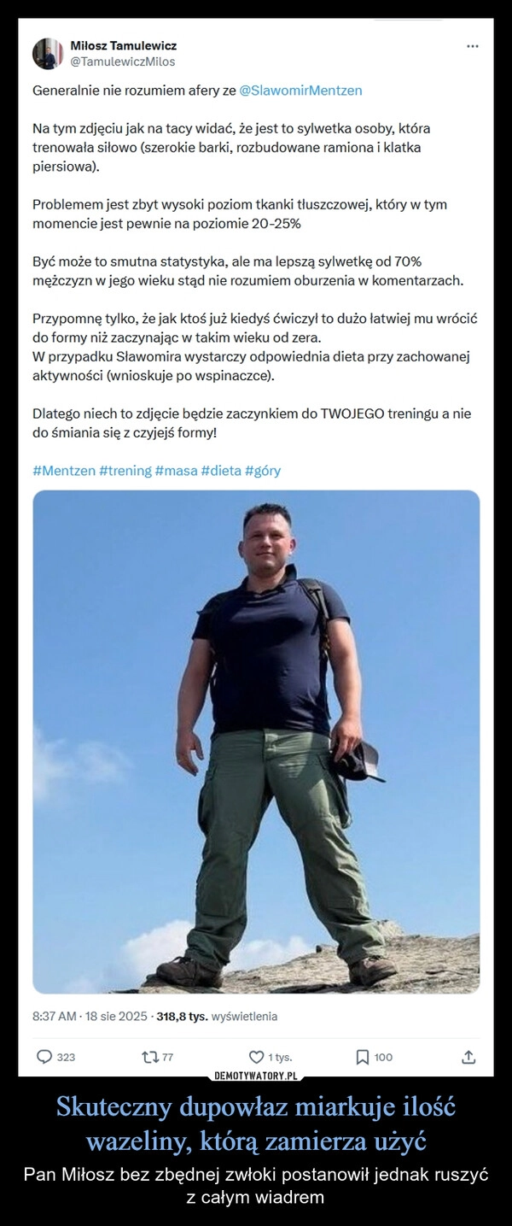This screenshot has width=512, height=1226.
Task: Open the @SlawomirMentzen mention link
Action: 301,90
